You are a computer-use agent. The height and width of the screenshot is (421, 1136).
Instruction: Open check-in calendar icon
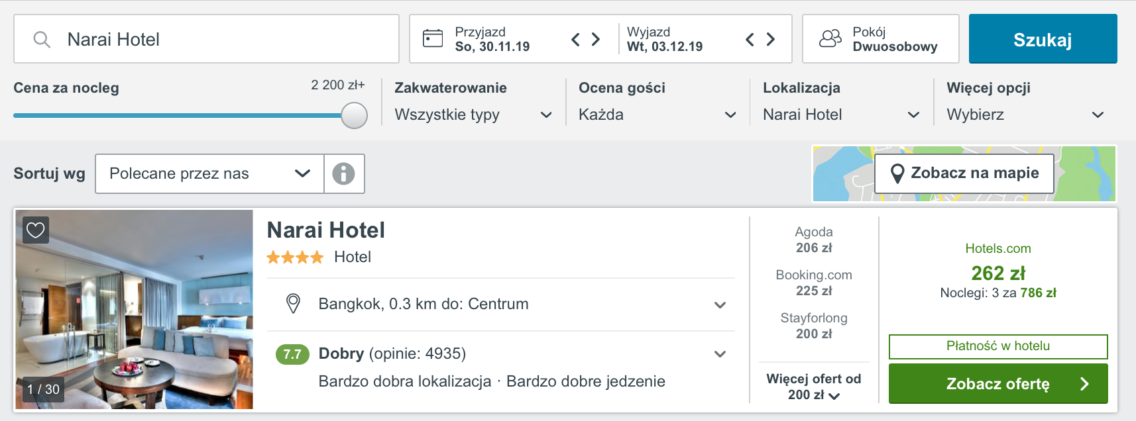pyautogui.click(x=433, y=38)
